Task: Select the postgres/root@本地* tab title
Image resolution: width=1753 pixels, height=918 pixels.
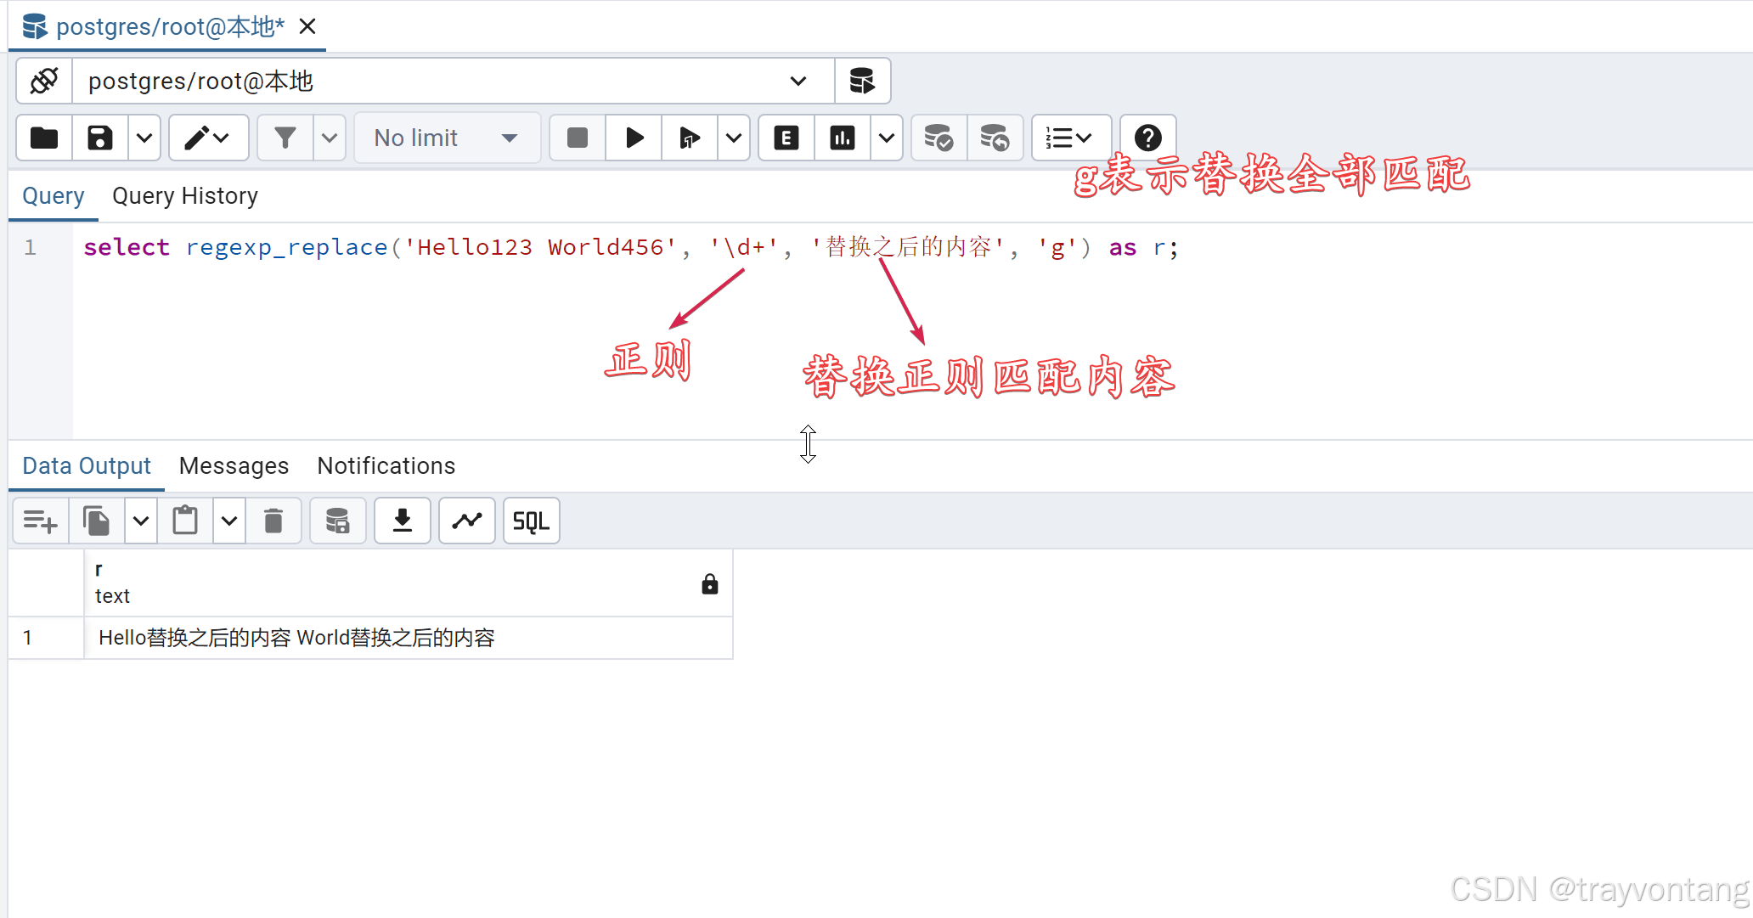Action: (171, 26)
